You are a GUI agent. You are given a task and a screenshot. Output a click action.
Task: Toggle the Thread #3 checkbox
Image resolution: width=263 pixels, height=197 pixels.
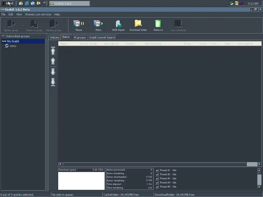coord(157,179)
